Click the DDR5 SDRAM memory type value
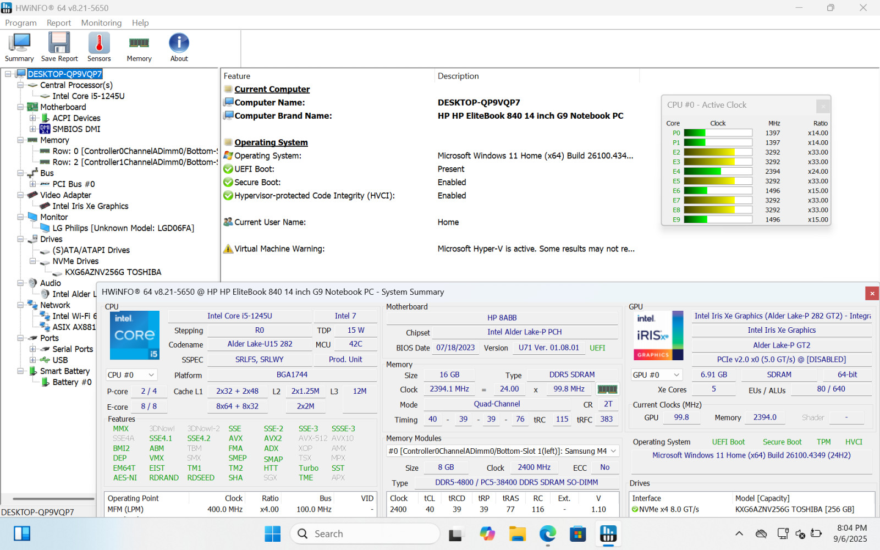The height and width of the screenshot is (550, 880). (572, 375)
